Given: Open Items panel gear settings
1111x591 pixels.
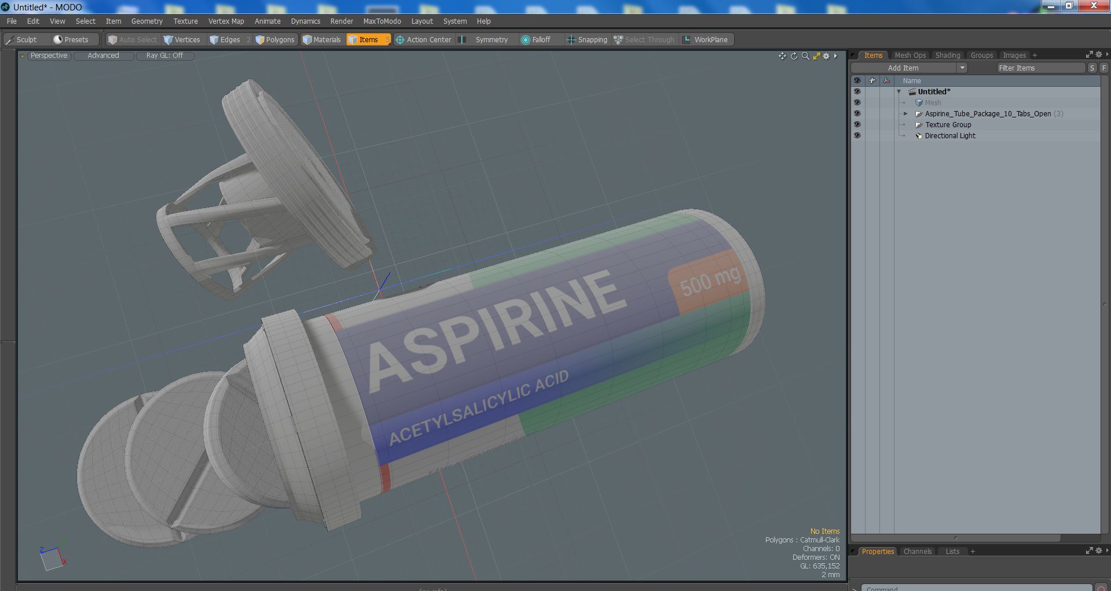Looking at the screenshot, I should [x=1099, y=54].
